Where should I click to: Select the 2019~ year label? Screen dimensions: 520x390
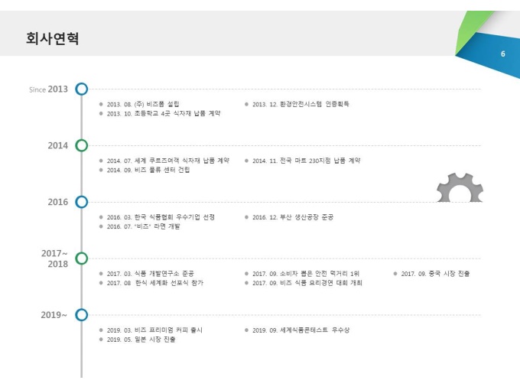point(54,315)
